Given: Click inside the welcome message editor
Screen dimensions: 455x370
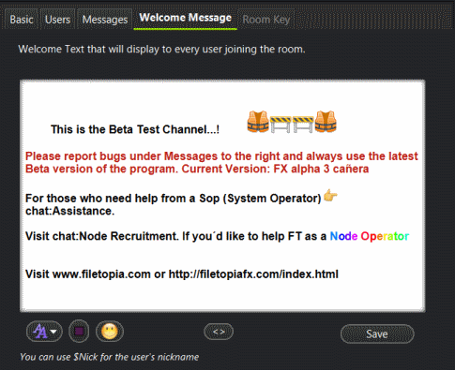Looking at the screenshot, I should click(x=222, y=196).
